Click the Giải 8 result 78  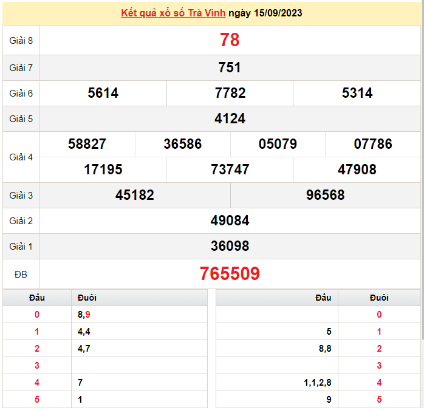coord(230,40)
